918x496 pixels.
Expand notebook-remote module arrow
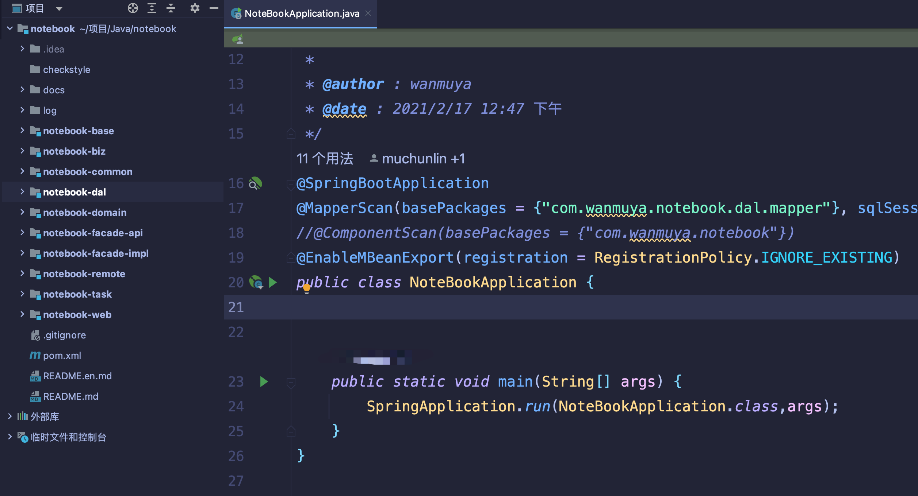(22, 273)
